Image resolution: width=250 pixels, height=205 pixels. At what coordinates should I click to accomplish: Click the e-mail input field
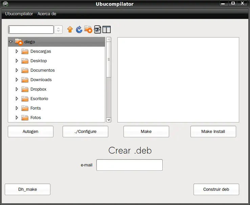point(130,165)
